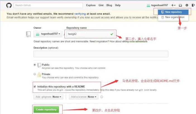The width and height of the screenshot is (196, 114).
Task: Choose New repository from the menu
Action: (x=173, y=12)
